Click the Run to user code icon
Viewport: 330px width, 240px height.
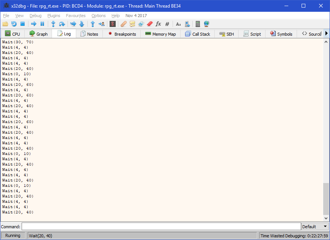coord(101,24)
